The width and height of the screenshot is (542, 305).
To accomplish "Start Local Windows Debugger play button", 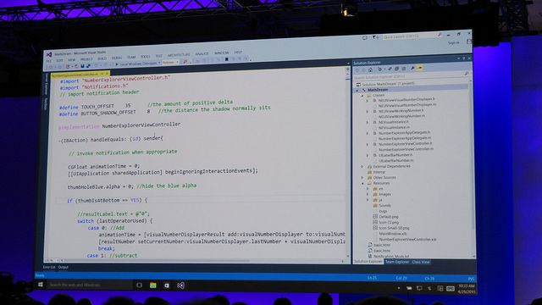I will tap(117, 64).
